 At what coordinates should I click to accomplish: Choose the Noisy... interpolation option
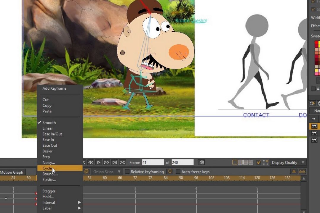click(x=60, y=162)
